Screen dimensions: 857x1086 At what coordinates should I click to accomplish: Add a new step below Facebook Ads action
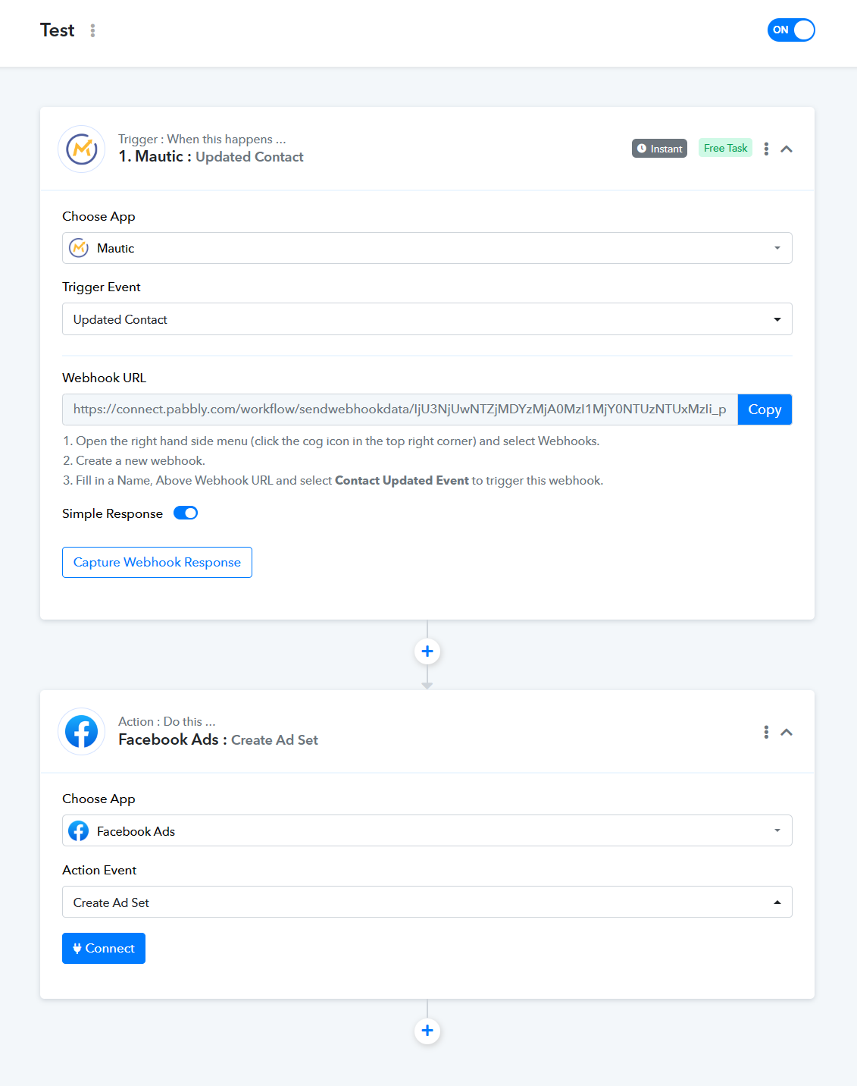tap(427, 1031)
